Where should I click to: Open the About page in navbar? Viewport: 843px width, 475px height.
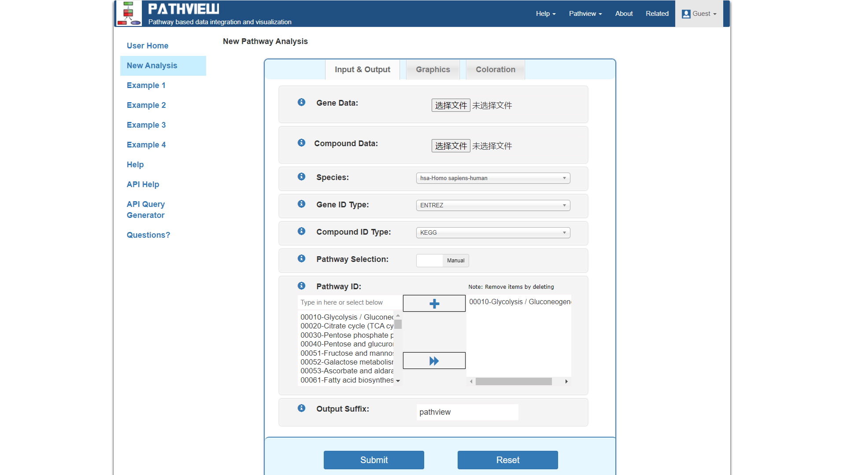point(624,14)
